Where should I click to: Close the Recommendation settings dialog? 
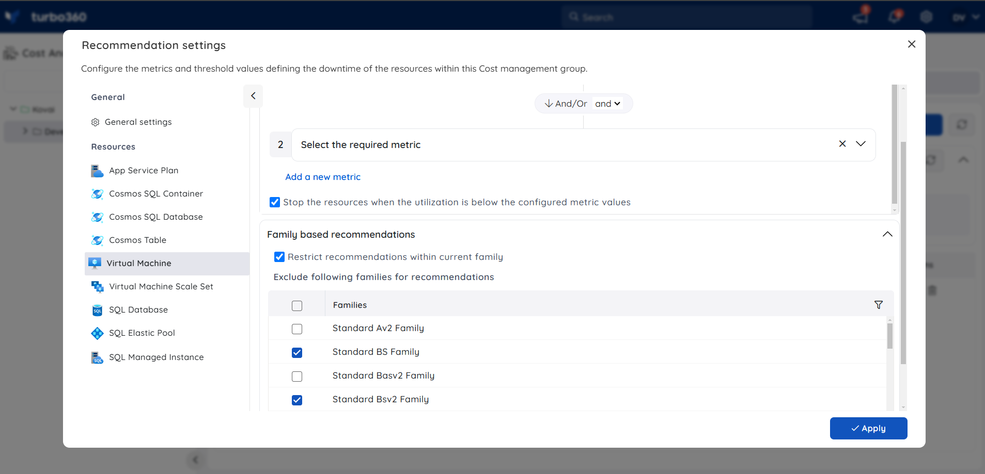912,44
